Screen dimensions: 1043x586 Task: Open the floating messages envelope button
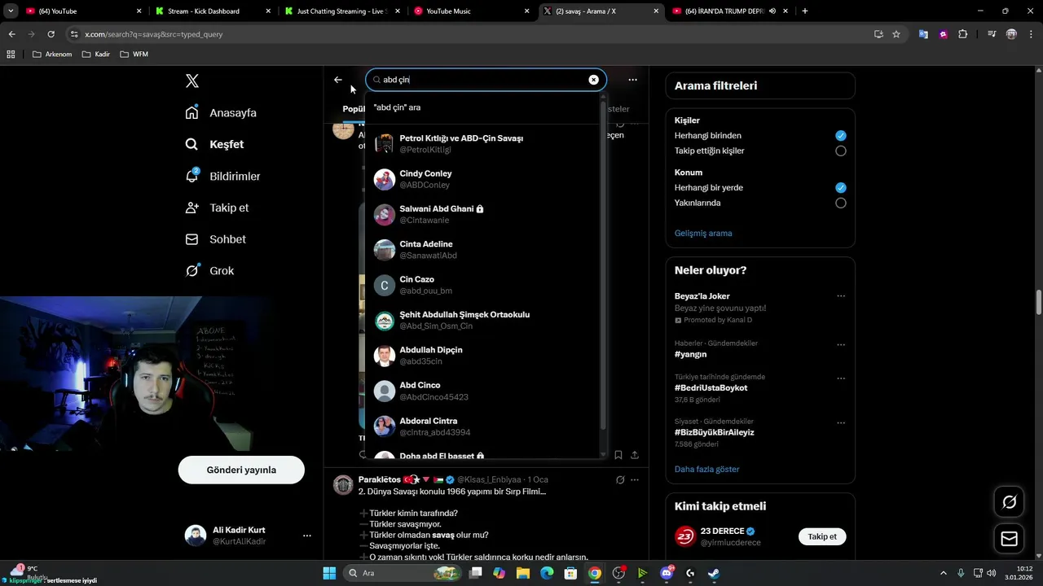[1009, 539]
